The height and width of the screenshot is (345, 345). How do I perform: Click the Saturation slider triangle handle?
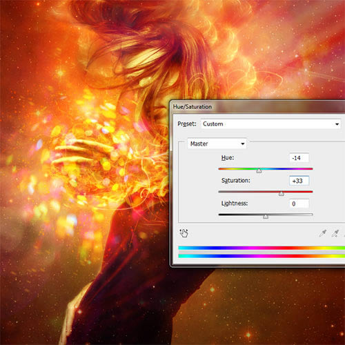tap(282, 193)
